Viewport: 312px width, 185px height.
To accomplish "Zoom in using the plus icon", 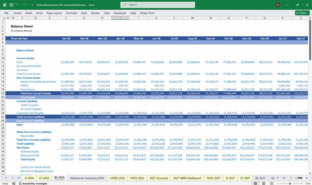I will pyautogui.click(x=302, y=183).
